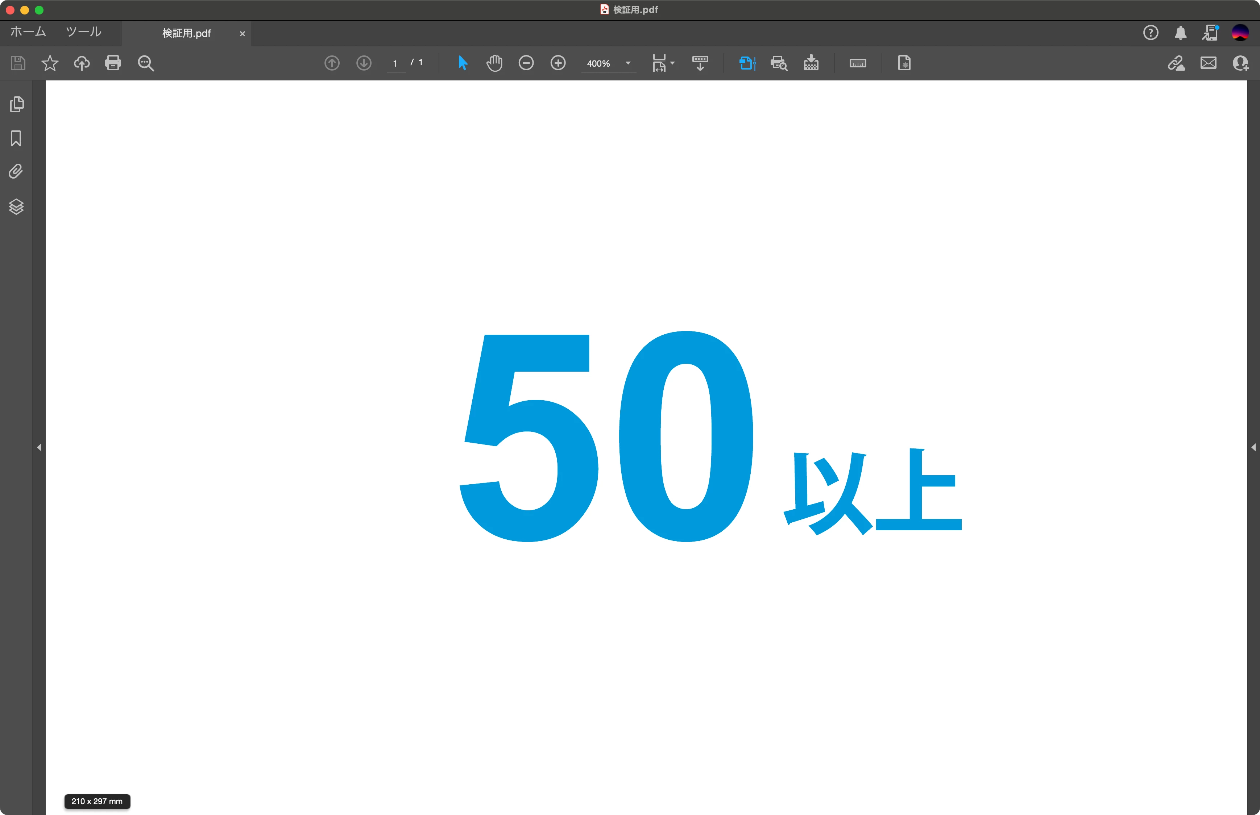The width and height of the screenshot is (1260, 815).
Task: Show the attachments paperclip panel
Action: pyautogui.click(x=16, y=172)
